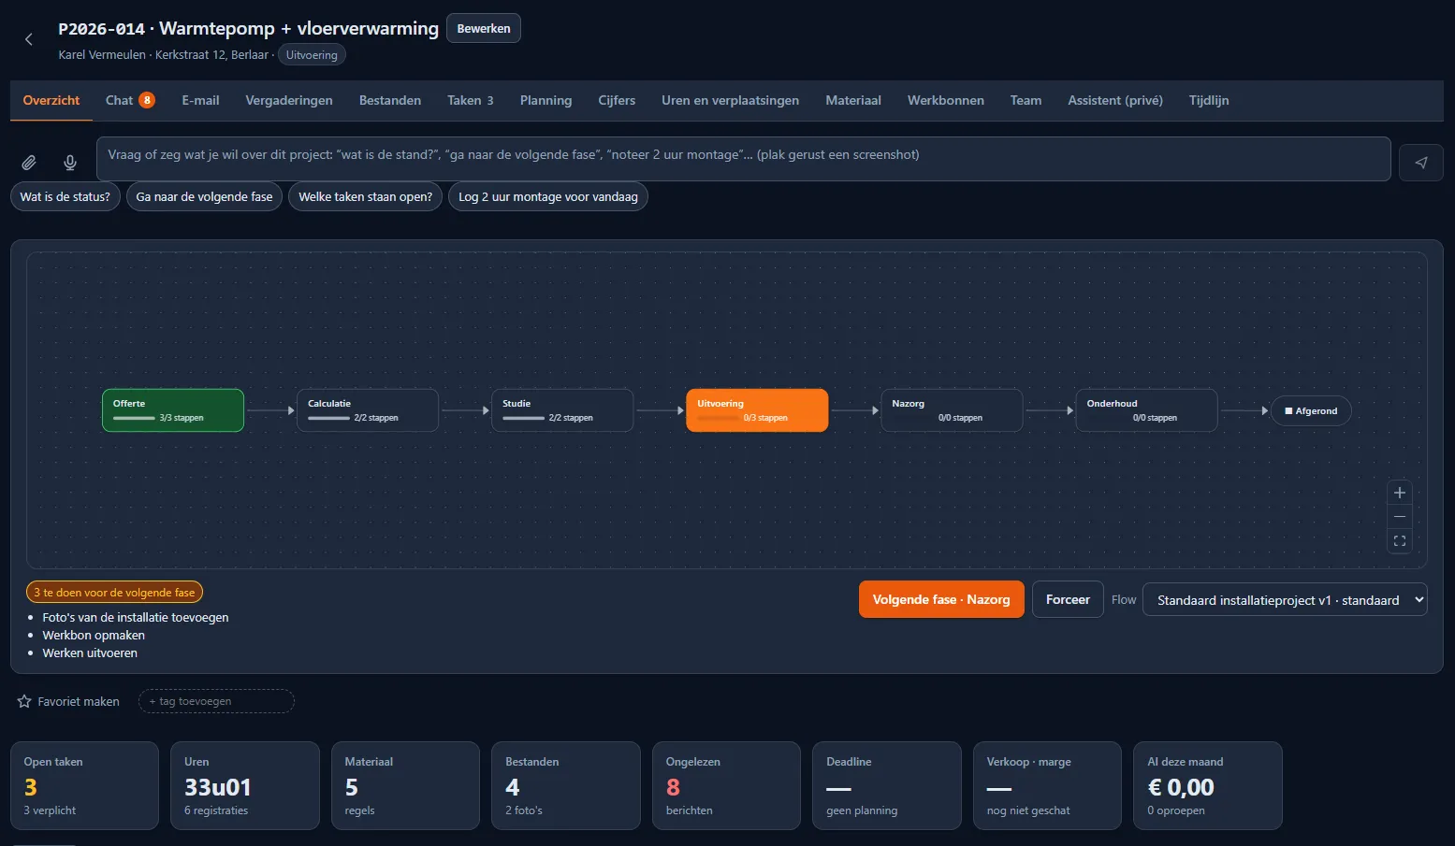The width and height of the screenshot is (1455, 846).
Task: Zoom in on the flow diagram
Action: pyautogui.click(x=1400, y=493)
